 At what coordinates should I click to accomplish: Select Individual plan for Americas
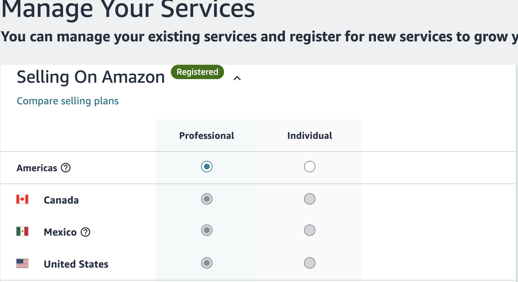pos(309,167)
